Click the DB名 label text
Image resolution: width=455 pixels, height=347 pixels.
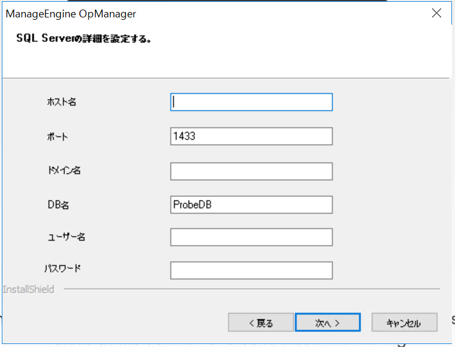pos(58,205)
